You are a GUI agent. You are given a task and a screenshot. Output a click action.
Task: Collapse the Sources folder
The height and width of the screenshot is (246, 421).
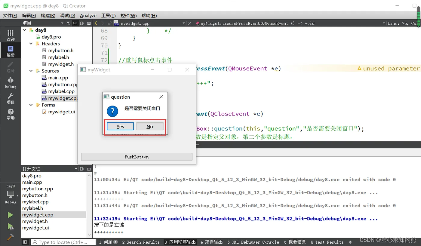click(31, 71)
